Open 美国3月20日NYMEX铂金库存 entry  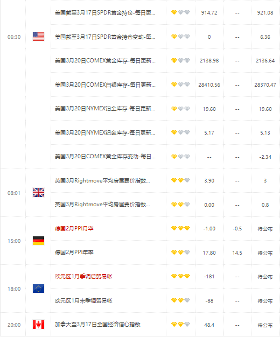coord(105,109)
